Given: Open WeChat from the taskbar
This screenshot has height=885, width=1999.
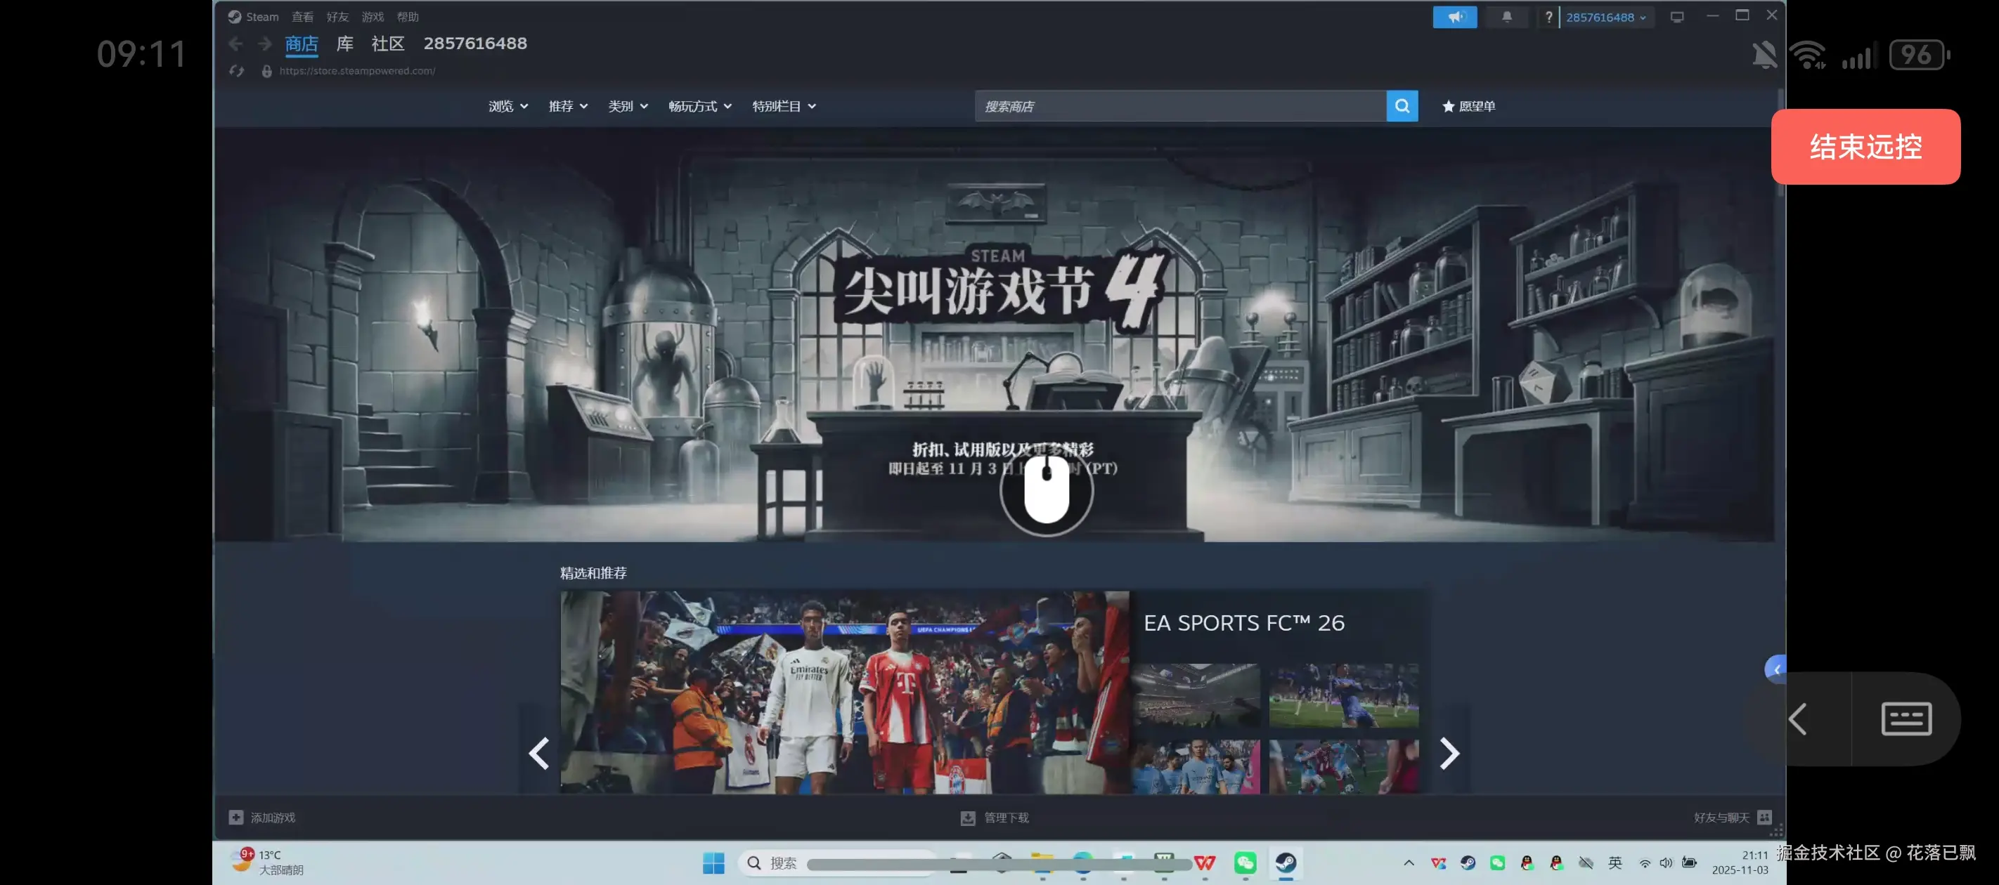Looking at the screenshot, I should pyautogui.click(x=1245, y=863).
